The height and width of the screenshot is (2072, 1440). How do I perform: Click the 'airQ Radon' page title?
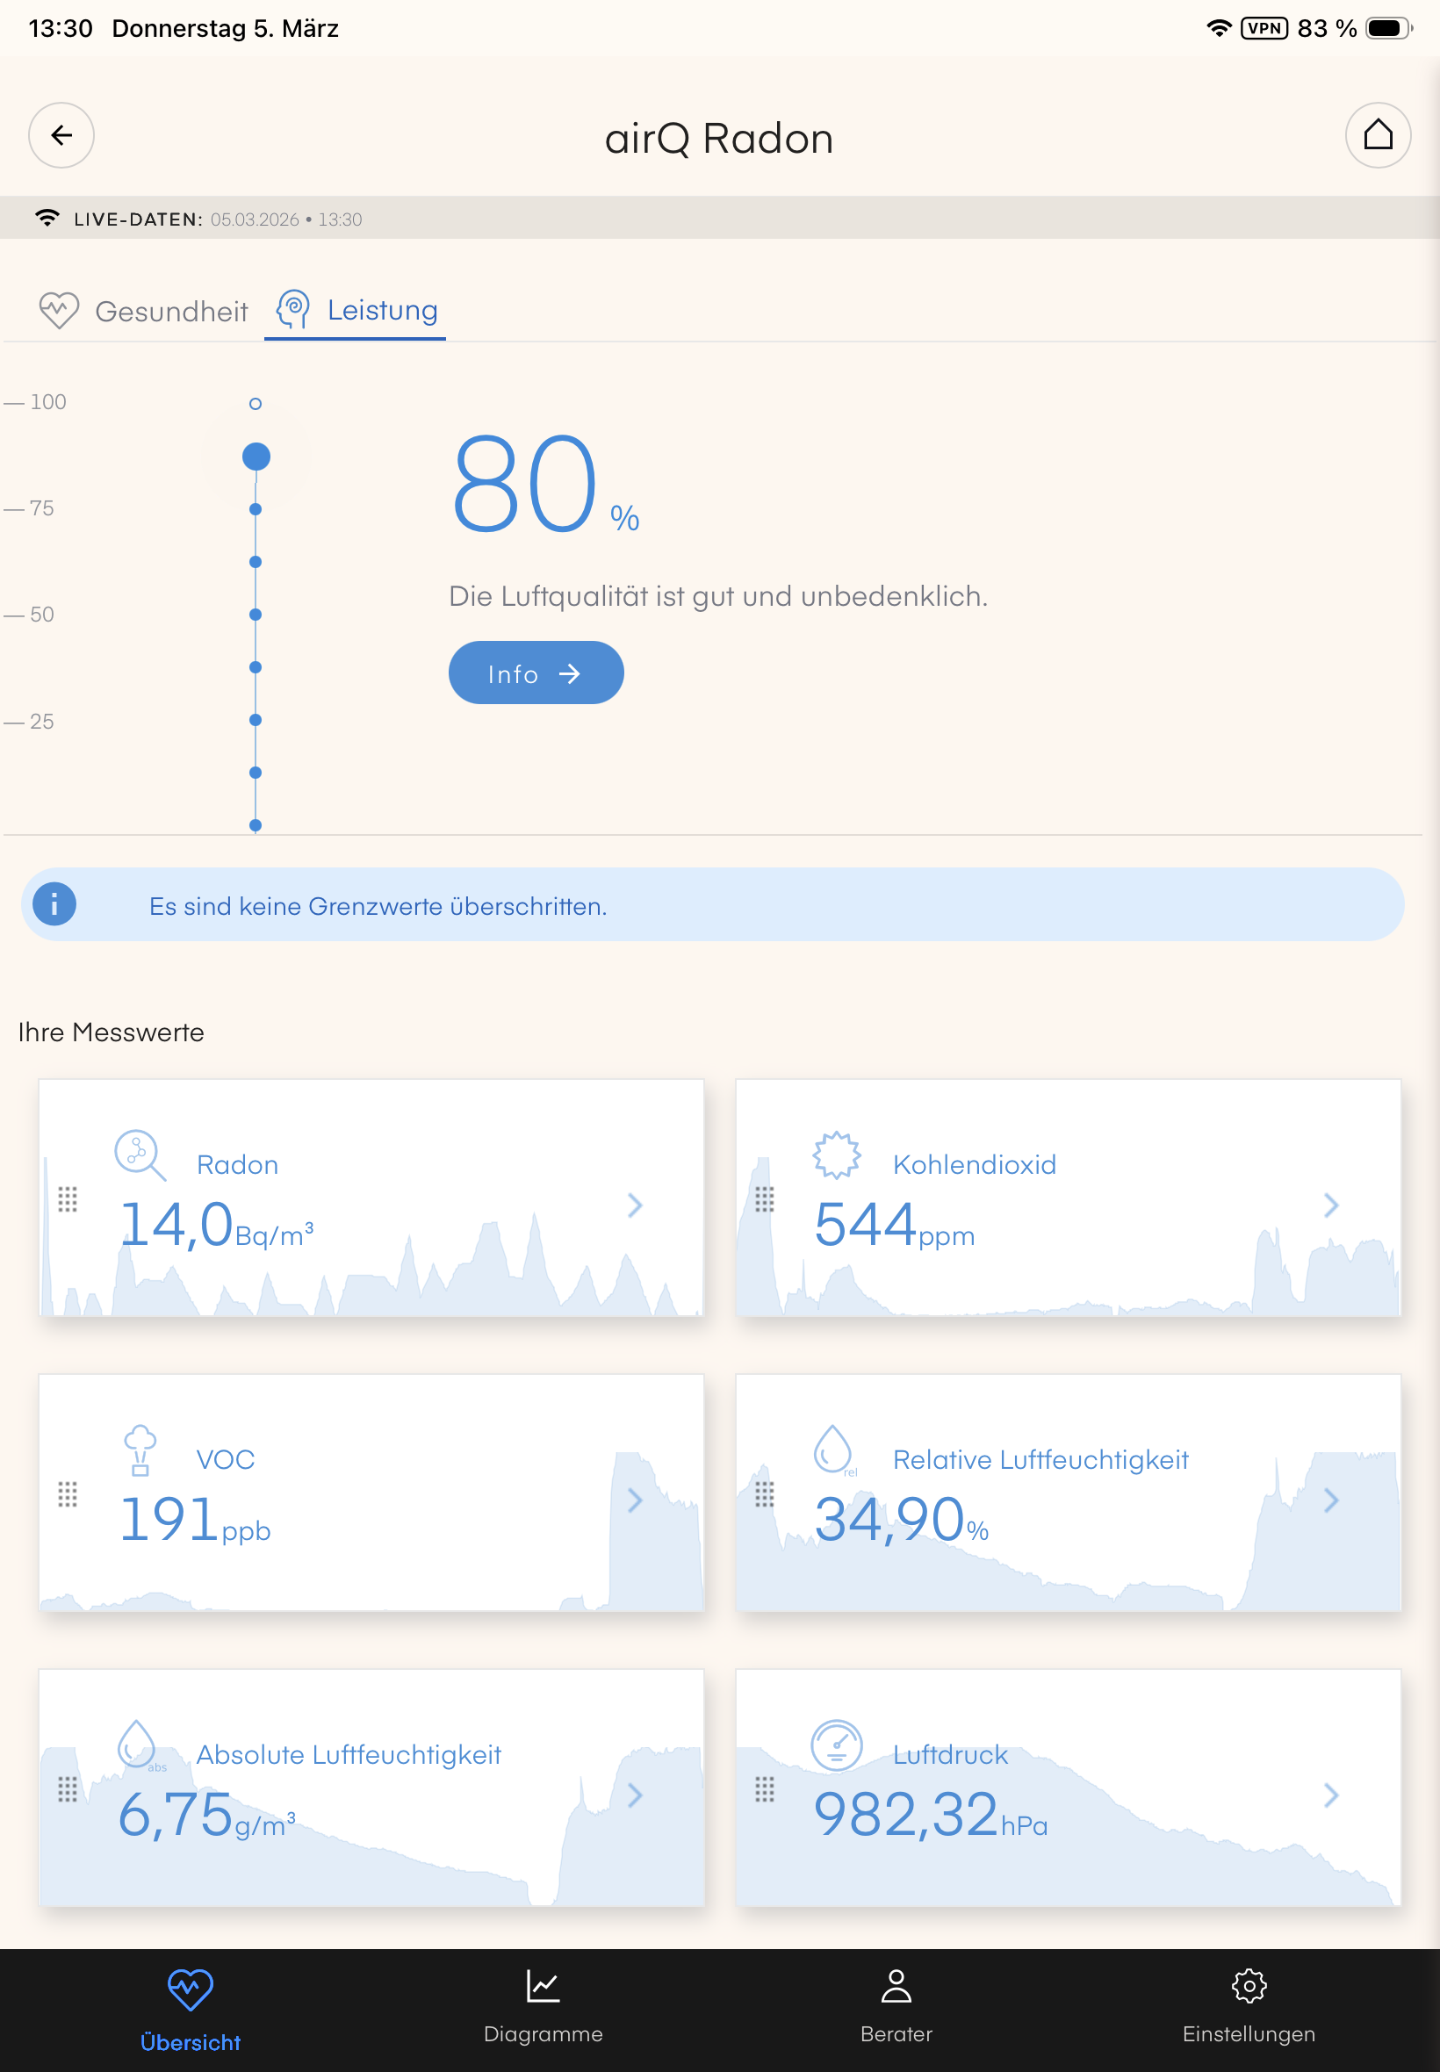tap(719, 139)
